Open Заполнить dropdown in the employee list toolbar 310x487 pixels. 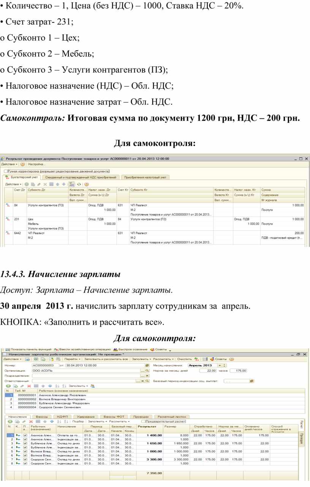coord(78,386)
